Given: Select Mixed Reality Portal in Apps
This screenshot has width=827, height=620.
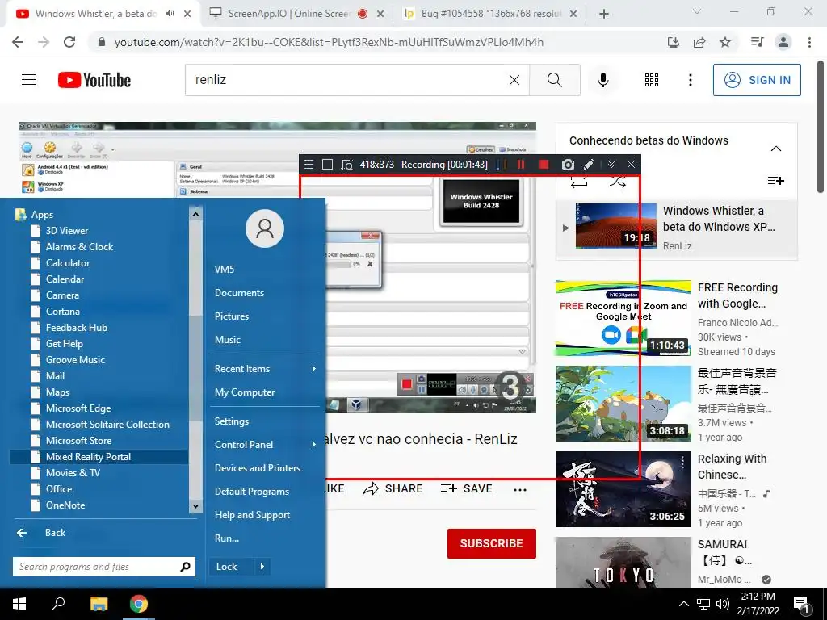Looking at the screenshot, I should 99,457.
